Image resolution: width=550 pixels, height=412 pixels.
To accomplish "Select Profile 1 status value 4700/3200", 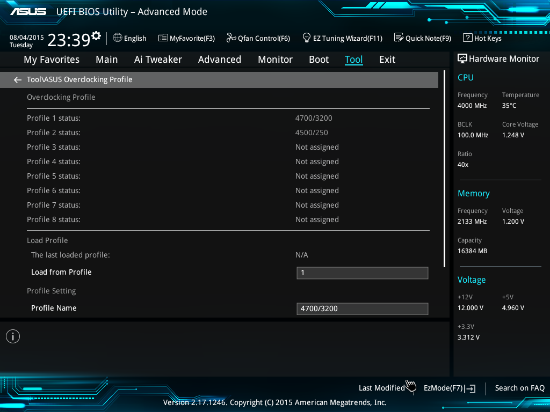I will [314, 118].
